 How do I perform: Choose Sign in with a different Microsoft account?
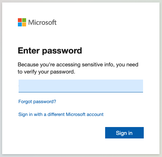pyautogui.click(x=61, y=115)
